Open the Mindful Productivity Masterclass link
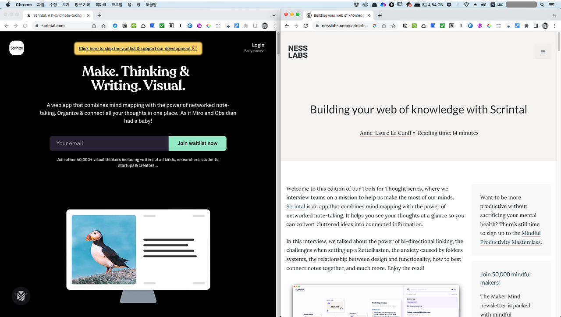 tap(511, 238)
